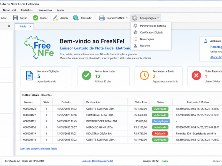This screenshot has height=166, width=222.
Task: Select Parâmetros do Sistema menu entry
Action: [151, 26]
